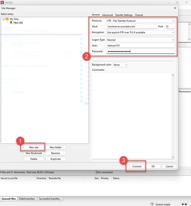
Task: Click the Status column header
Action: (x=127, y=178)
